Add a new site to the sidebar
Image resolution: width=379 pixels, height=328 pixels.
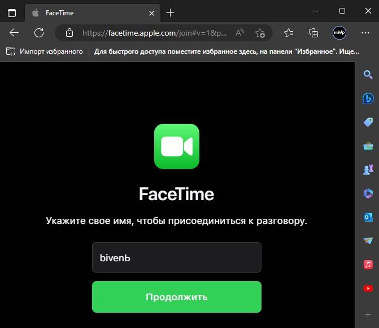click(x=368, y=313)
